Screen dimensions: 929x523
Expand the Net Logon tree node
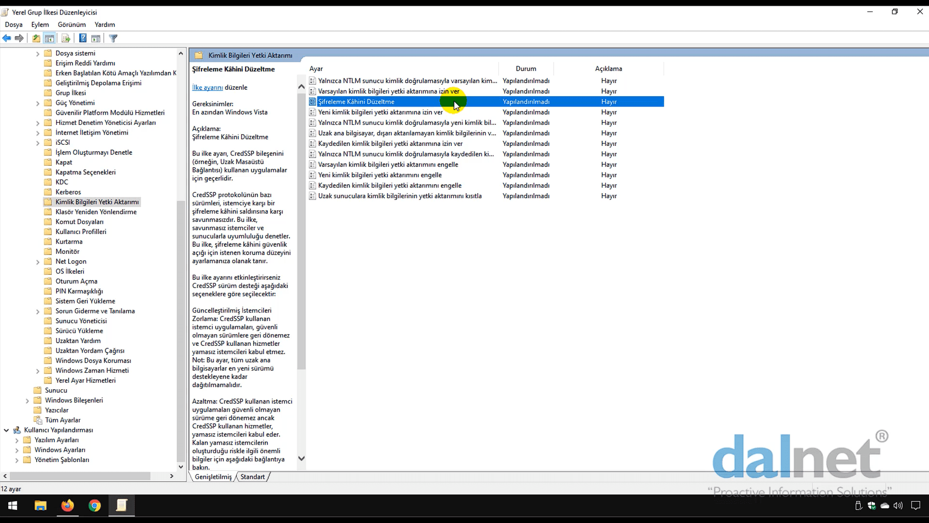(x=38, y=262)
